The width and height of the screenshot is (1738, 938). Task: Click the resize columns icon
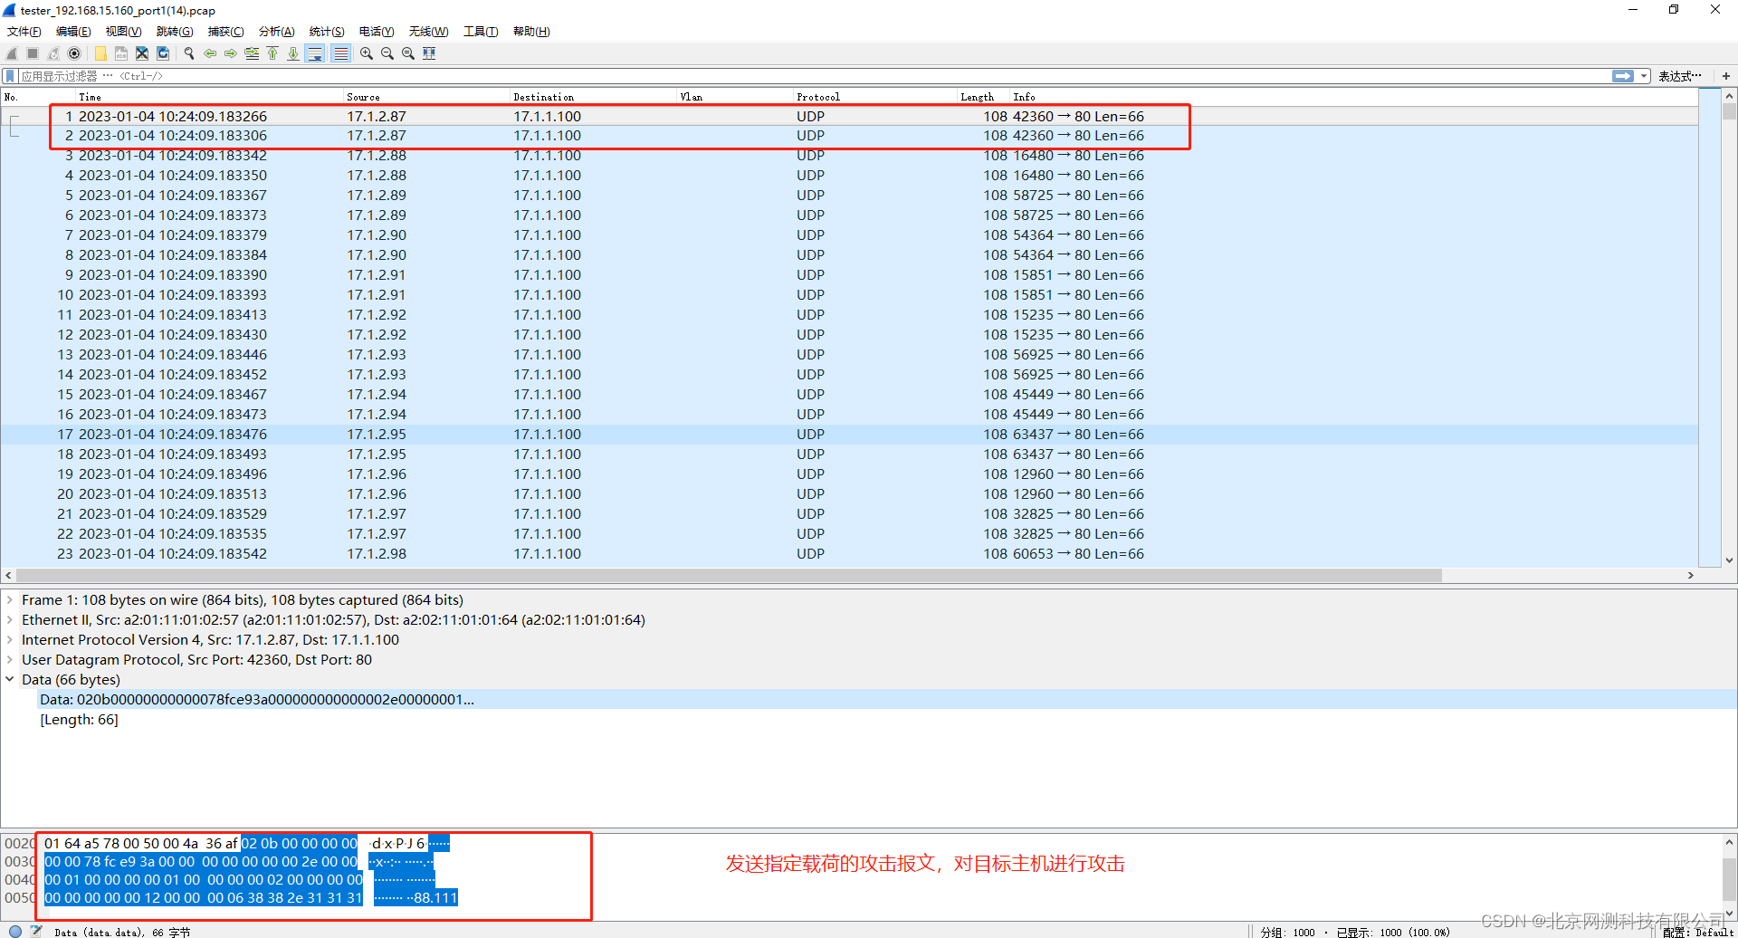click(429, 53)
